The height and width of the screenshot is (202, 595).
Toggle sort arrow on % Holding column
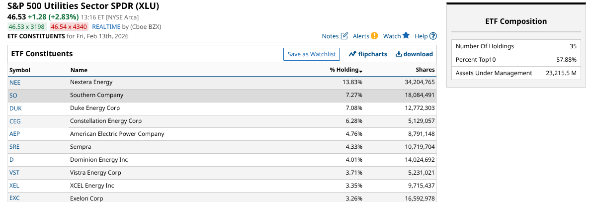pos(361,71)
